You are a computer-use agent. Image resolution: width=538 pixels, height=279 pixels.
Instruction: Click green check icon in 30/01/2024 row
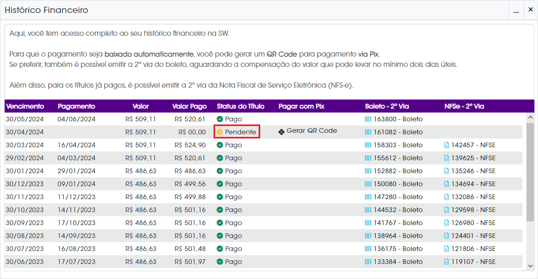tap(220, 171)
